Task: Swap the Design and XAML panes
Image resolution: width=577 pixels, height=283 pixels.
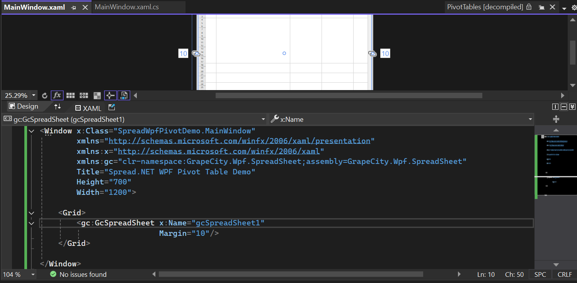Action: click(x=57, y=107)
